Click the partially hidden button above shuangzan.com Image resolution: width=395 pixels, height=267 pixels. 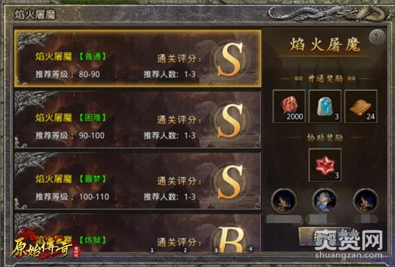point(325,237)
